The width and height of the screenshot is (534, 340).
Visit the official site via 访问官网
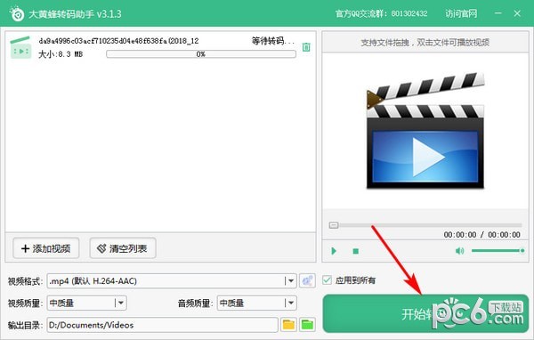[x=461, y=13]
